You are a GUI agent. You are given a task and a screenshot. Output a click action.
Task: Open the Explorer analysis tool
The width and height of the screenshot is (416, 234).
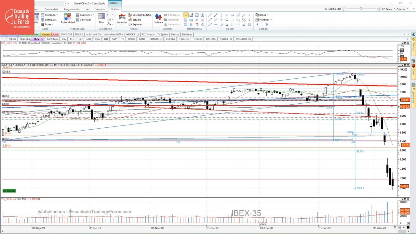coord(135,24)
